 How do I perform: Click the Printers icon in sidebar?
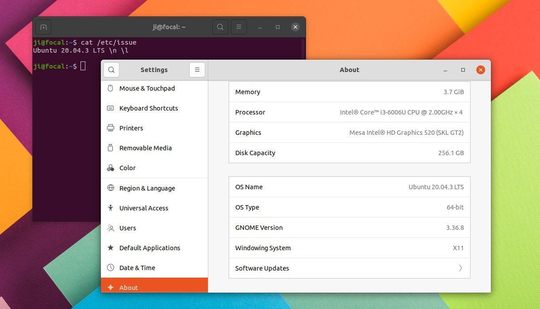(x=111, y=128)
